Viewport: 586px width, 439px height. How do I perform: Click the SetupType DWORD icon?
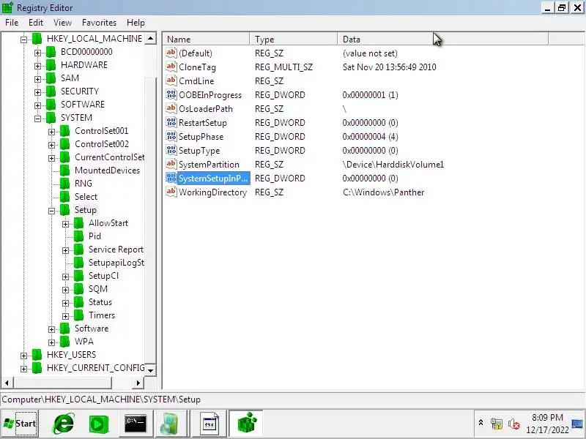pos(171,151)
